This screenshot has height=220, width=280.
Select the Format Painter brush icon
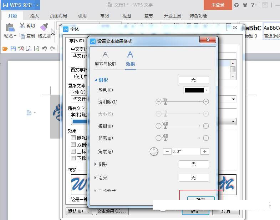click(44, 27)
